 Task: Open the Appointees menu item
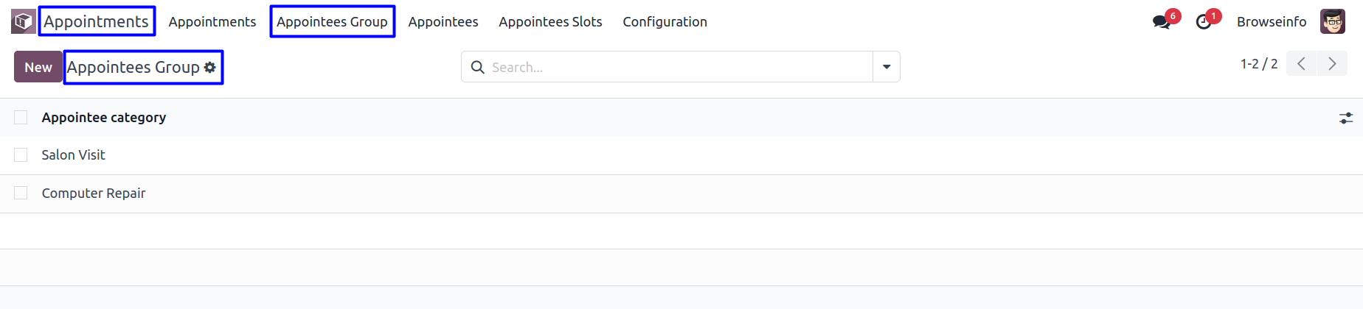(443, 22)
